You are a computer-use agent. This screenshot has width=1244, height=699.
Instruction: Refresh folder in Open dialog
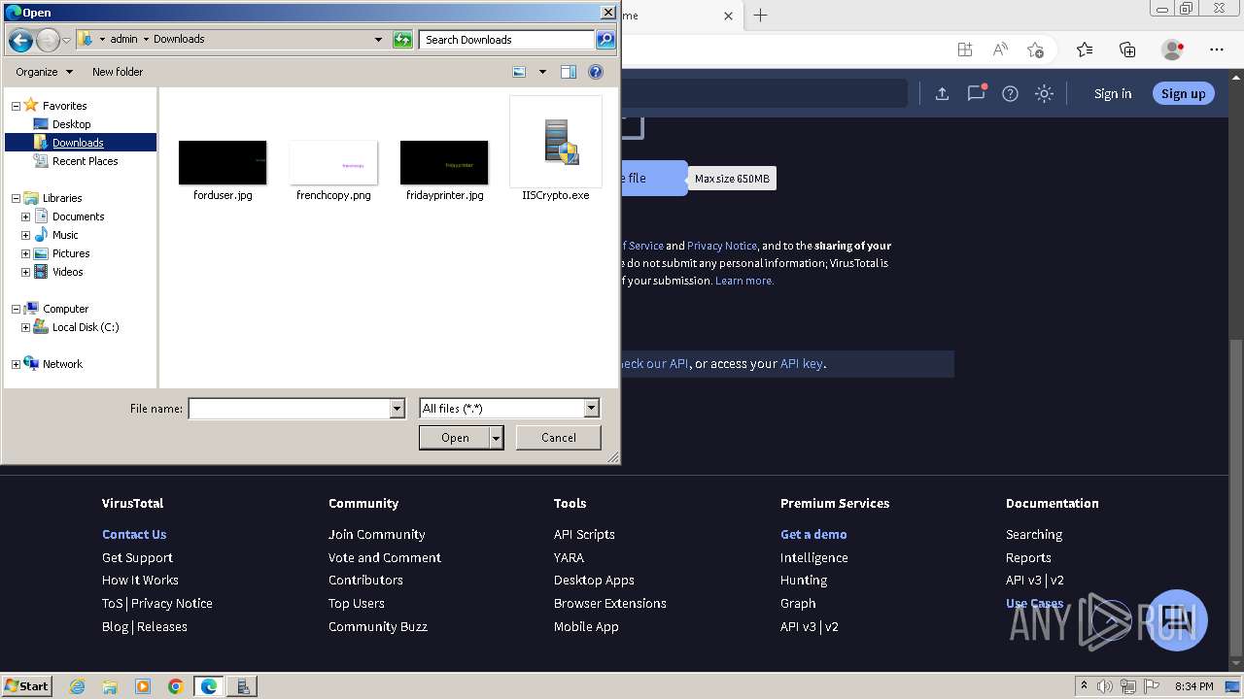coord(402,40)
